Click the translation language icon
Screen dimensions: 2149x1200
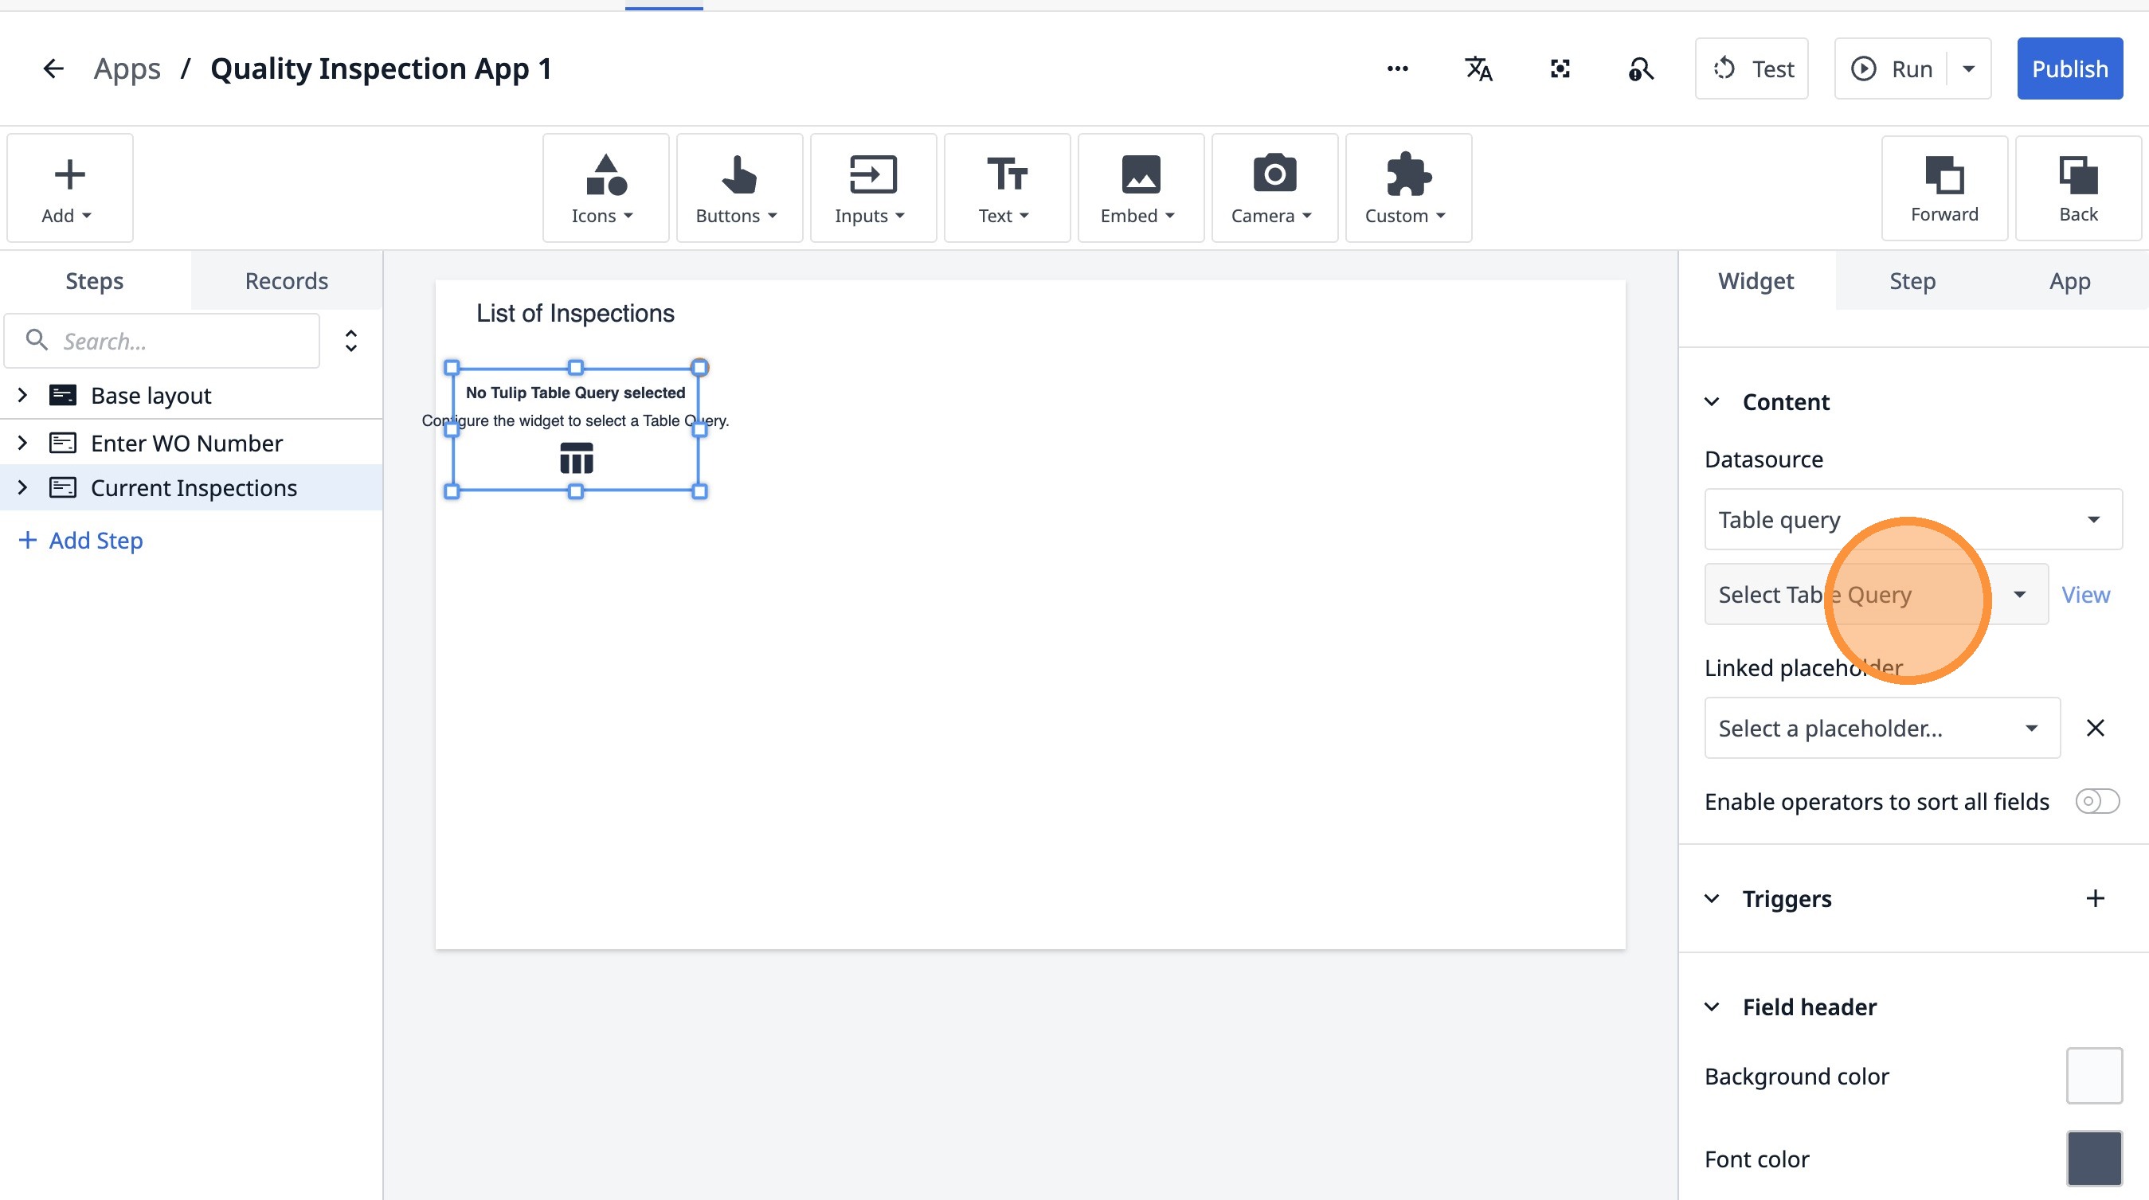(1478, 68)
